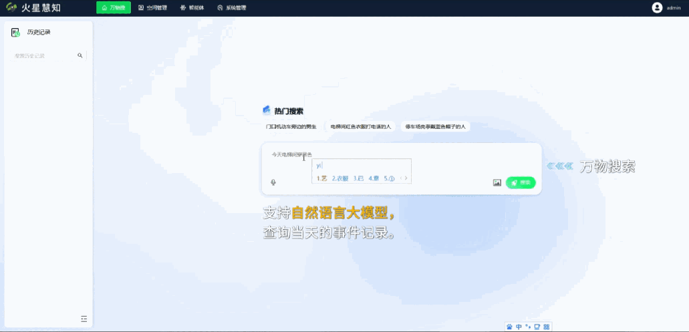Open the 空间管理 menu tab
The width and height of the screenshot is (689, 332).
(x=153, y=8)
